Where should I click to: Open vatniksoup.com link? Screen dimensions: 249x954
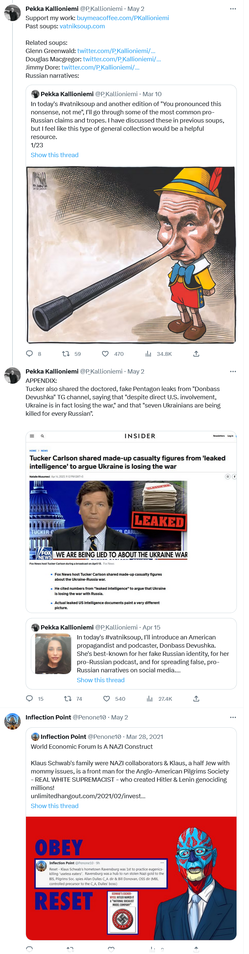coord(82,26)
